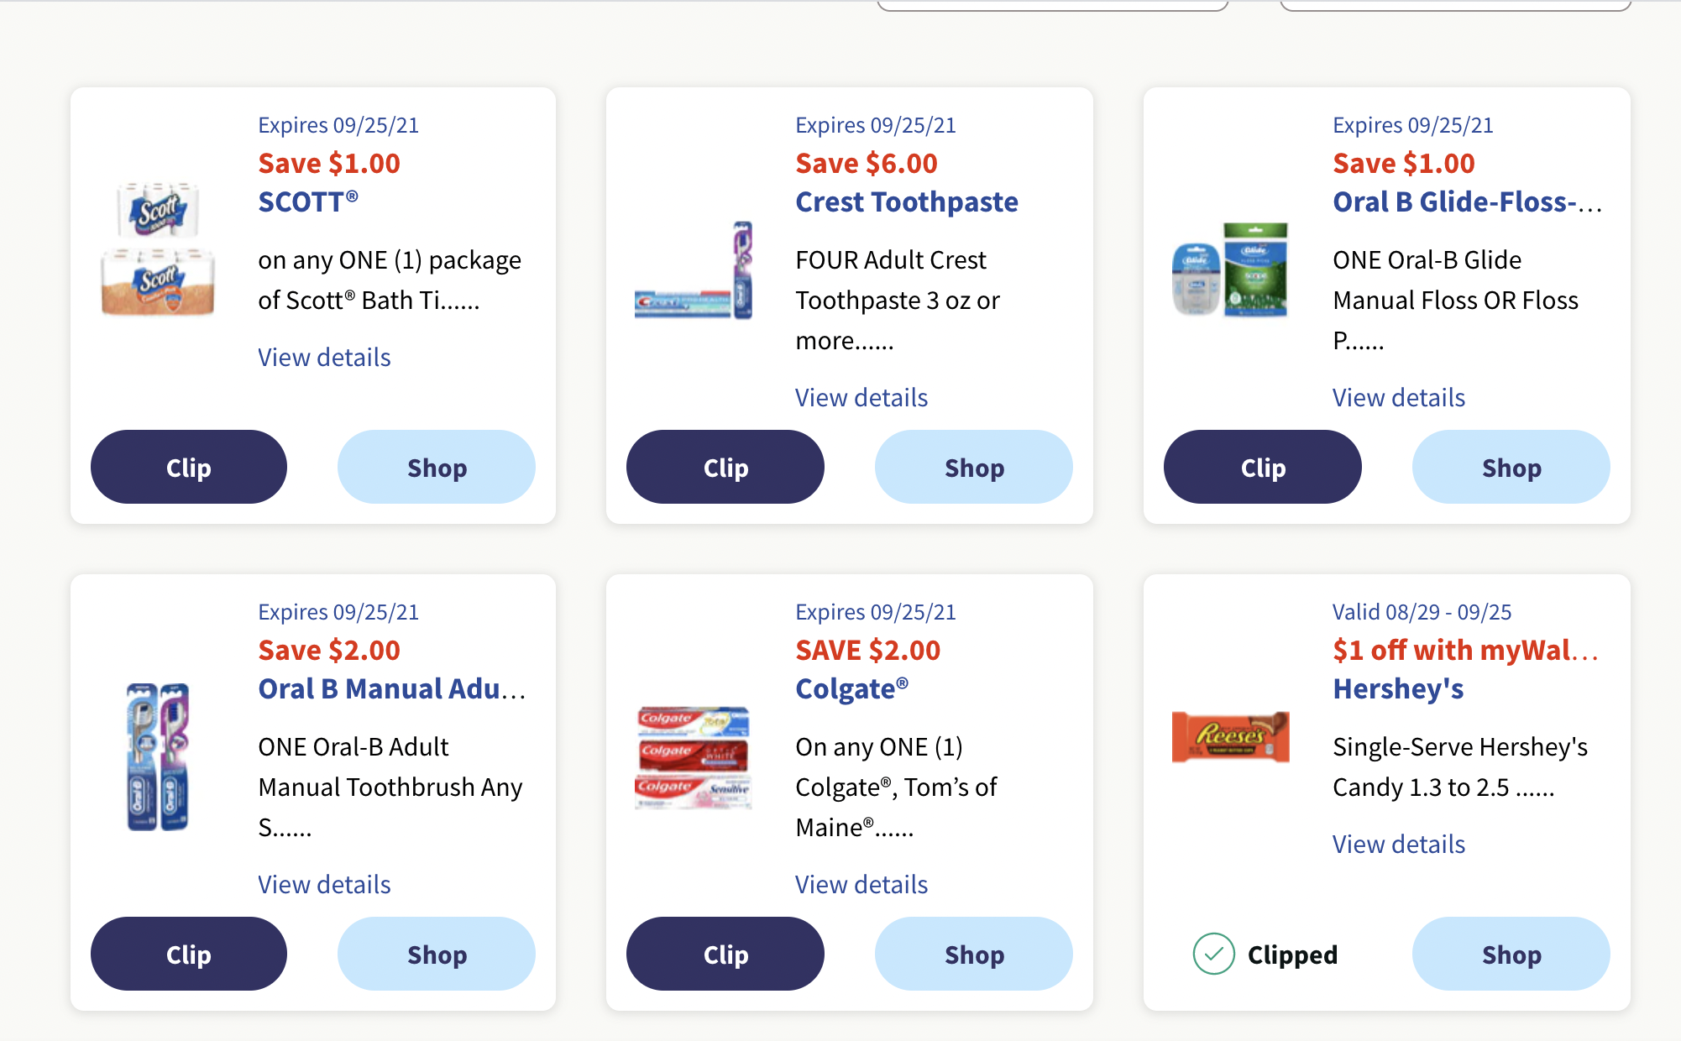The image size is (1681, 1041).
Task: Clip the Crest Toothpaste $6.00 coupon
Action: pyautogui.click(x=725, y=467)
